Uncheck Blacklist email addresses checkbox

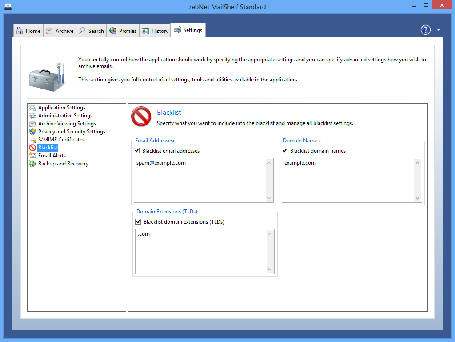(137, 151)
